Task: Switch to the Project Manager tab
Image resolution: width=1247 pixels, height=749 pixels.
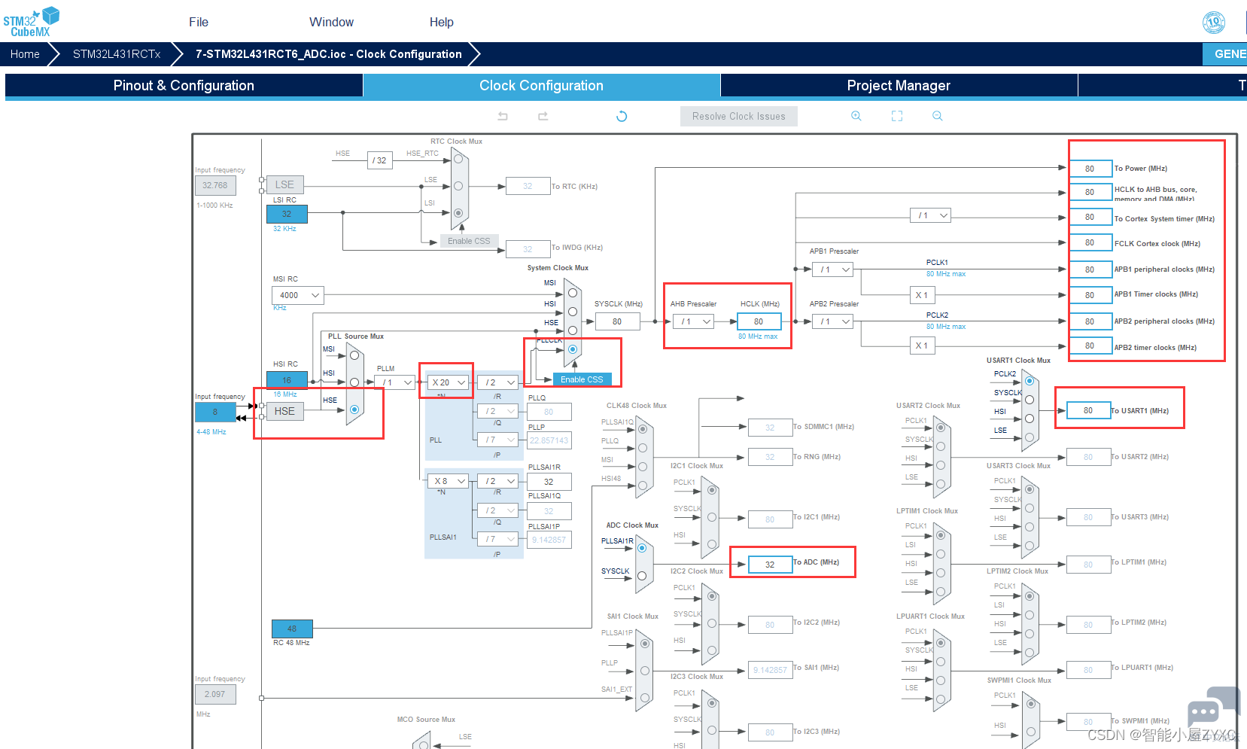Action: 899,86
